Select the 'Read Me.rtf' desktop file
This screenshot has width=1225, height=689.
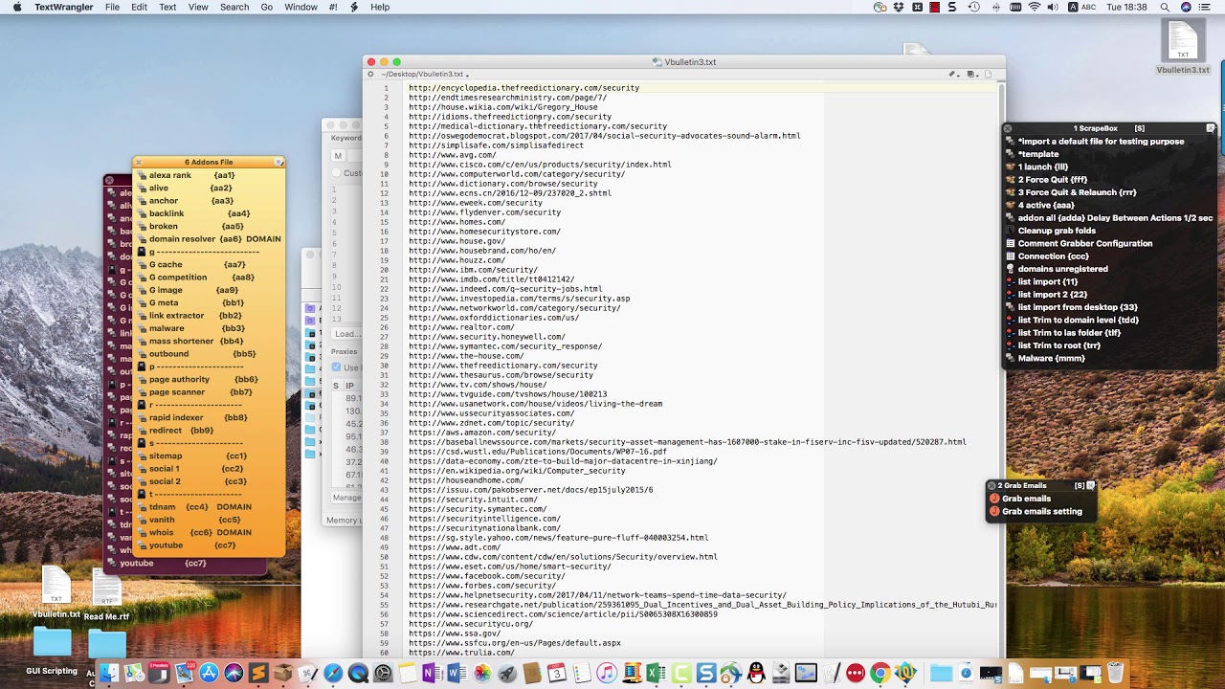pyautogui.click(x=106, y=594)
